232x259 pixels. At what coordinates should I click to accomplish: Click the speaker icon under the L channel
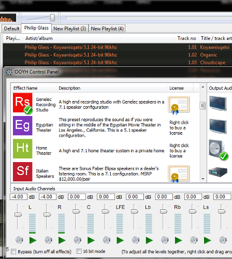point(19,240)
